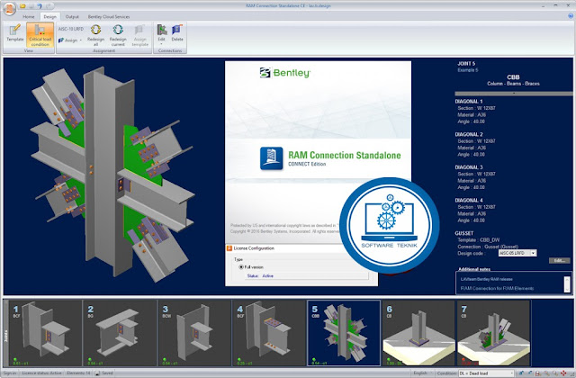Click the RAM Connection Standalone splash logo icon
The image size is (576, 378).
point(272,158)
